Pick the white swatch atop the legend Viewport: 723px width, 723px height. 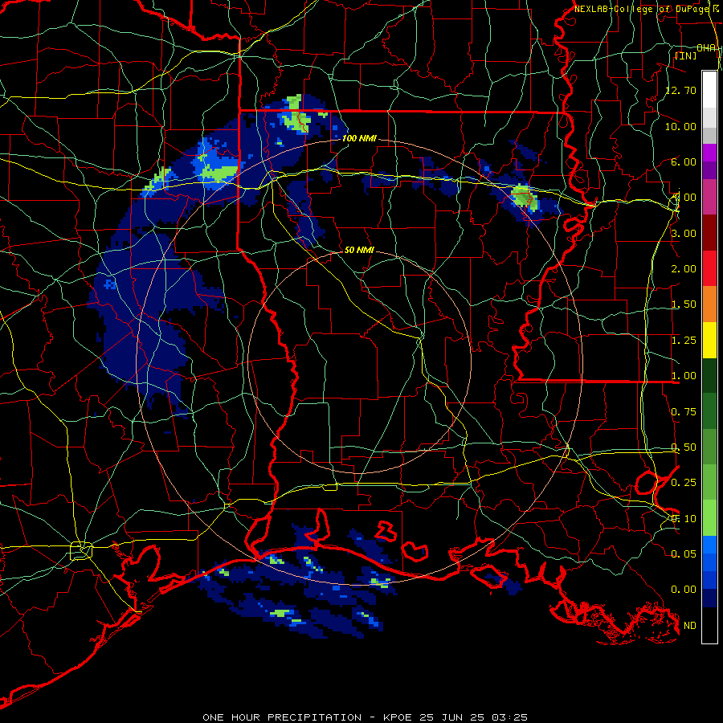(709, 89)
